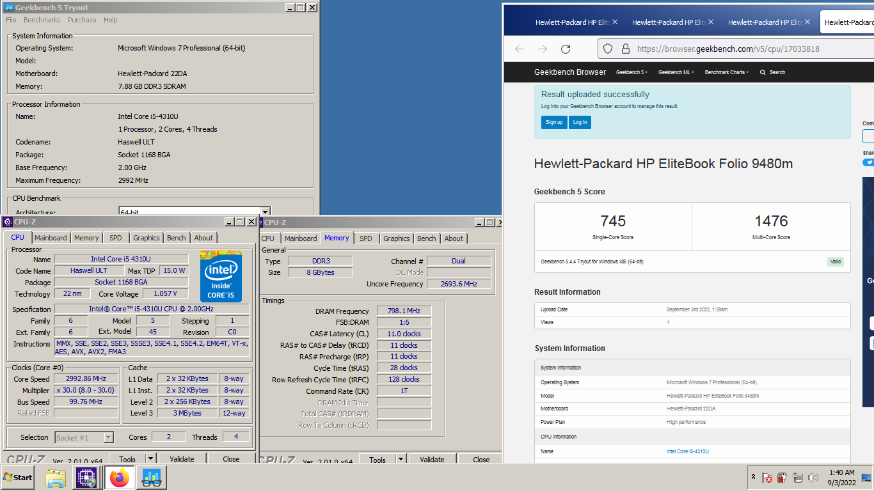Click the single-core score 745

coord(613,221)
